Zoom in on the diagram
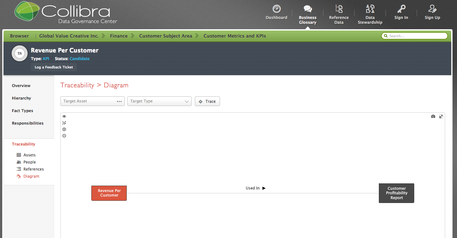457x238 pixels. (x=64, y=129)
